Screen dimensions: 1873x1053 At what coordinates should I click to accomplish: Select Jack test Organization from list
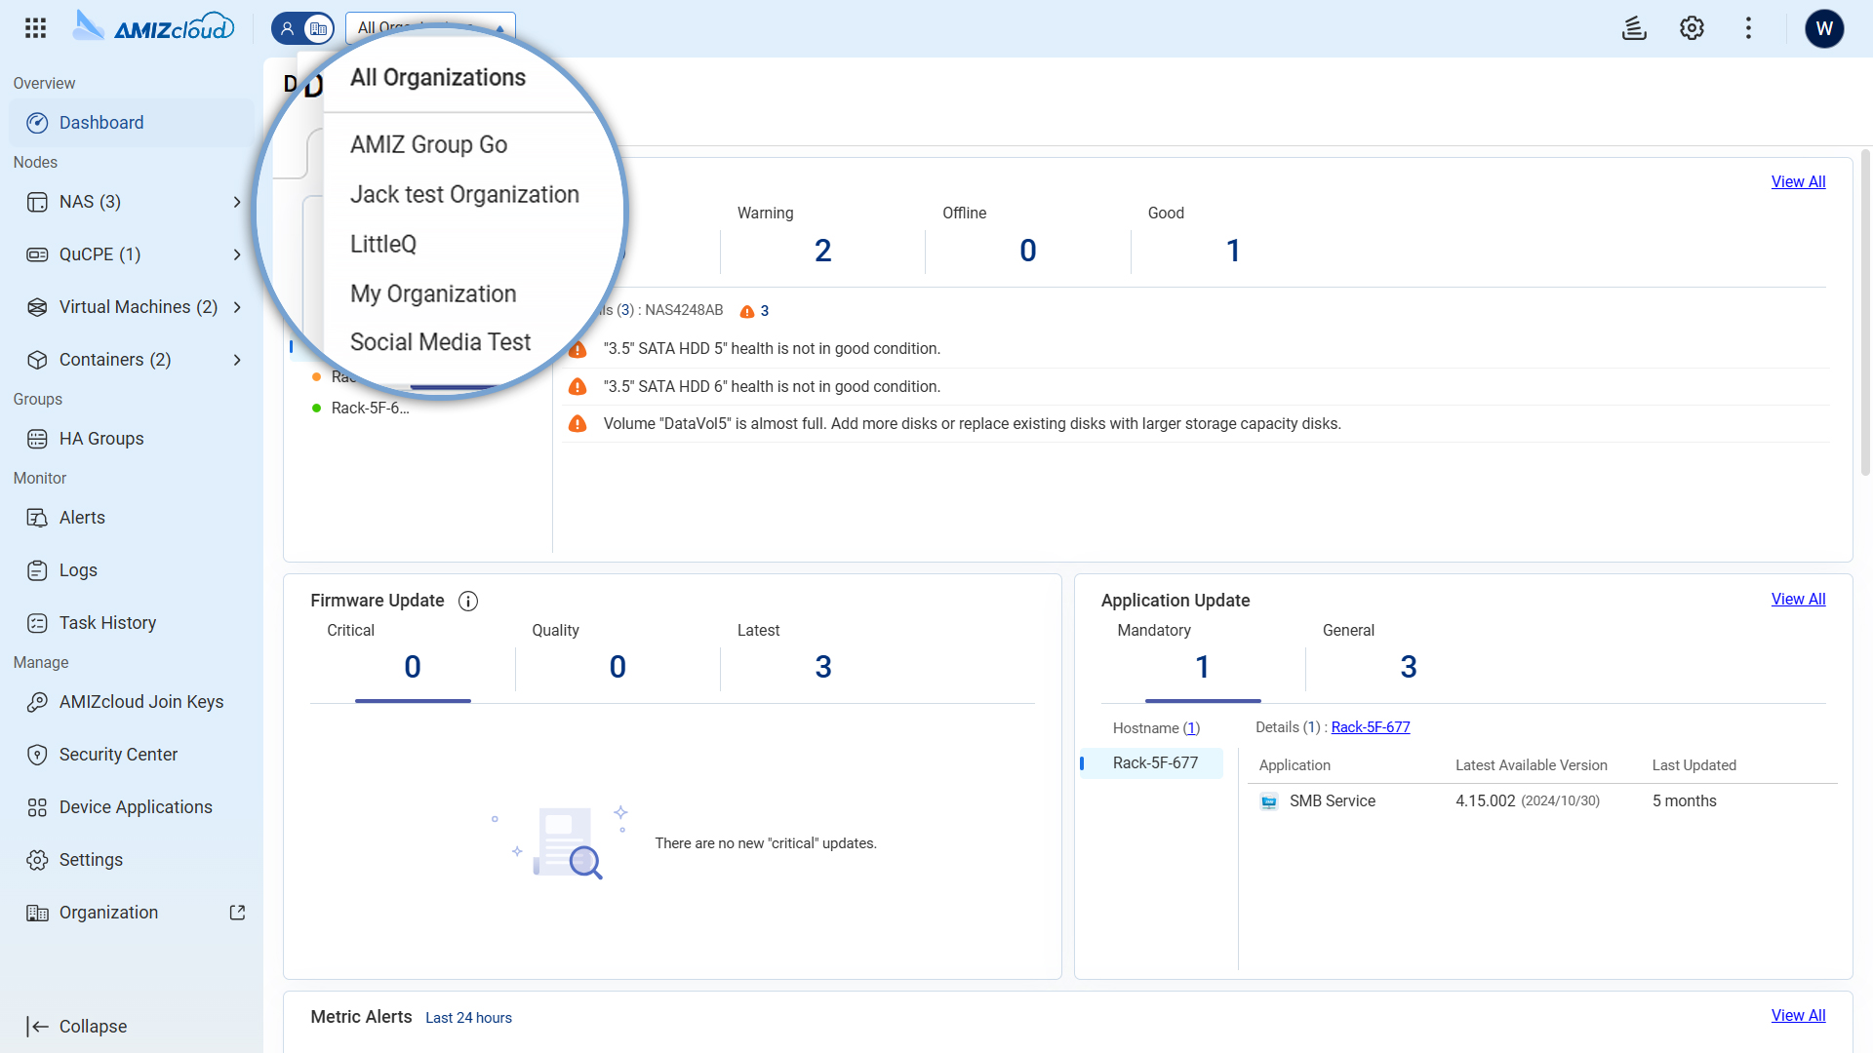(464, 194)
